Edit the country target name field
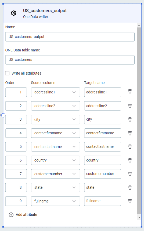Viewport: 144px width, 231px height. click(103, 160)
